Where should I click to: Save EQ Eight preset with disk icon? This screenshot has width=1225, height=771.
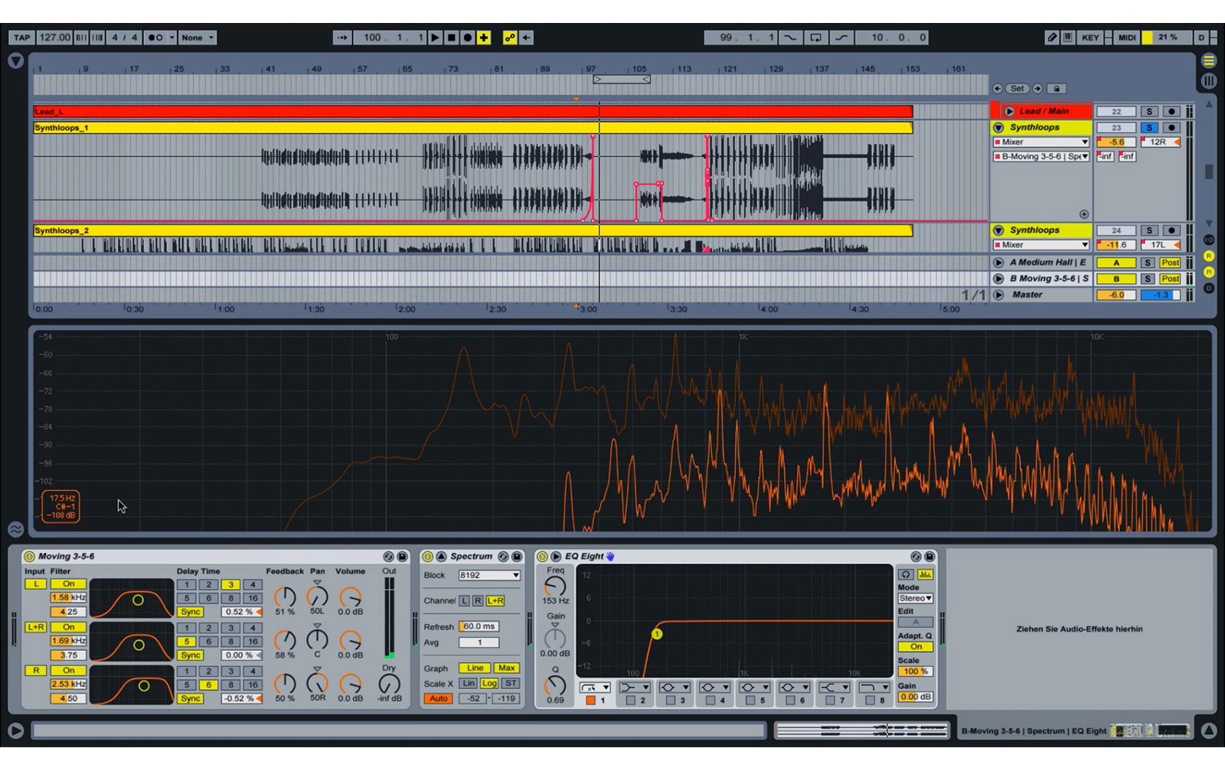click(929, 557)
